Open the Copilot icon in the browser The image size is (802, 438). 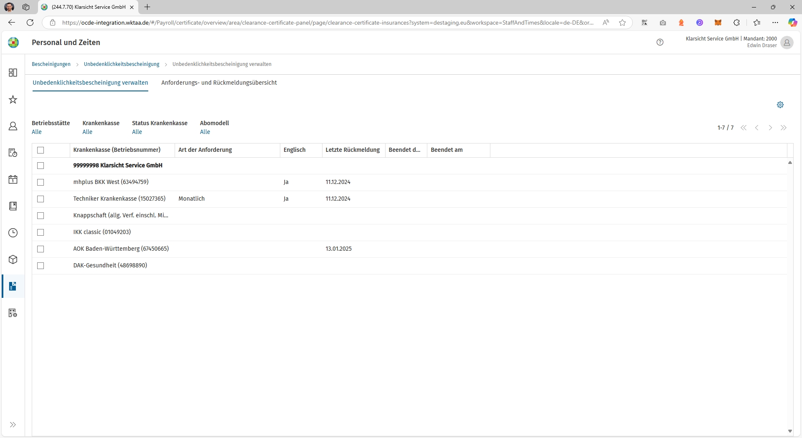pyautogui.click(x=792, y=23)
